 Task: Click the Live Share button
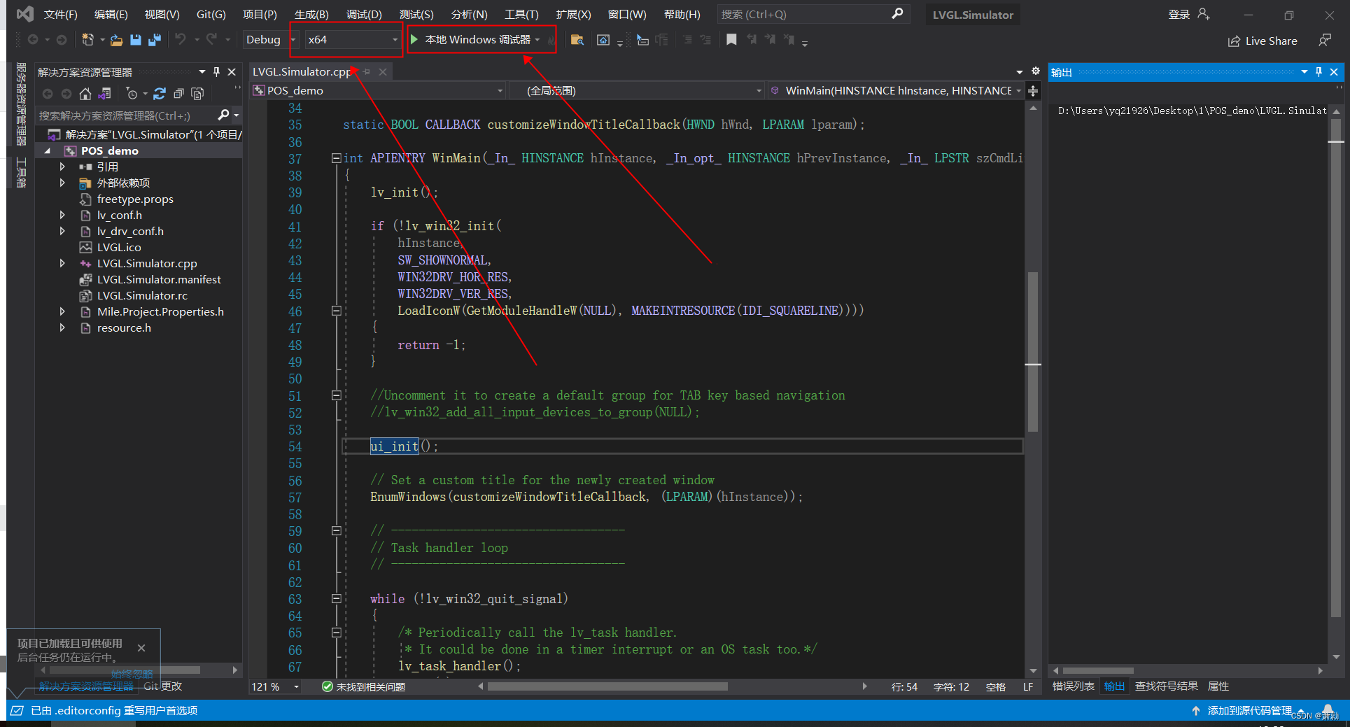tap(1263, 41)
